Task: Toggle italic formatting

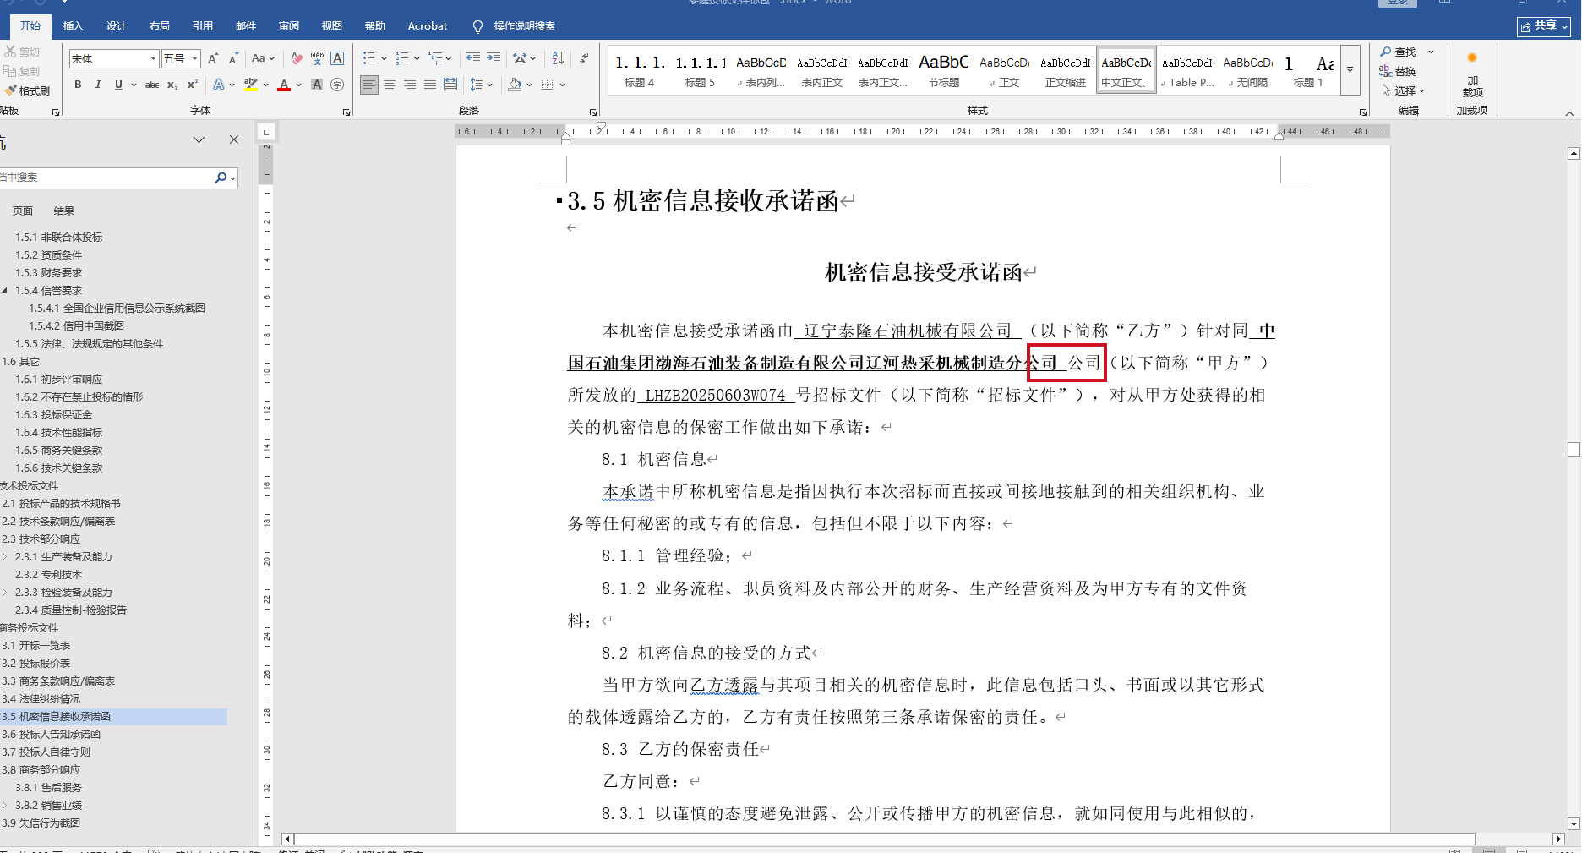Action: [x=98, y=85]
